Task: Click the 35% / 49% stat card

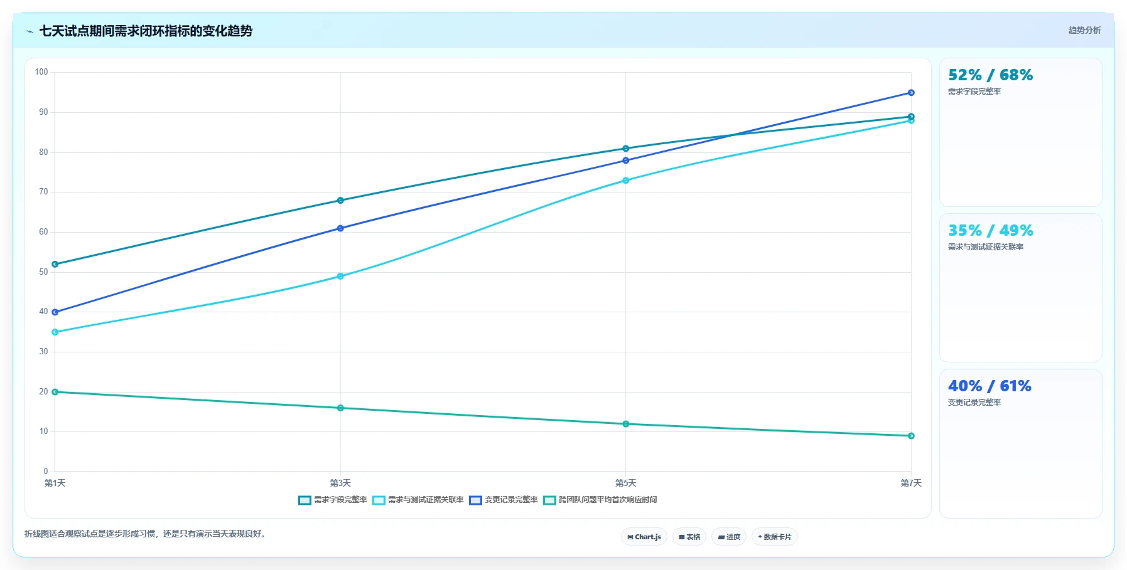Action: [1021, 288]
